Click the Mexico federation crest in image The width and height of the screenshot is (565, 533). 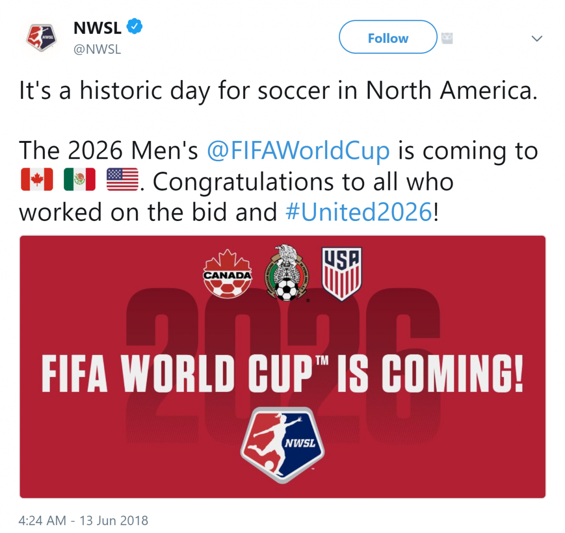(286, 273)
